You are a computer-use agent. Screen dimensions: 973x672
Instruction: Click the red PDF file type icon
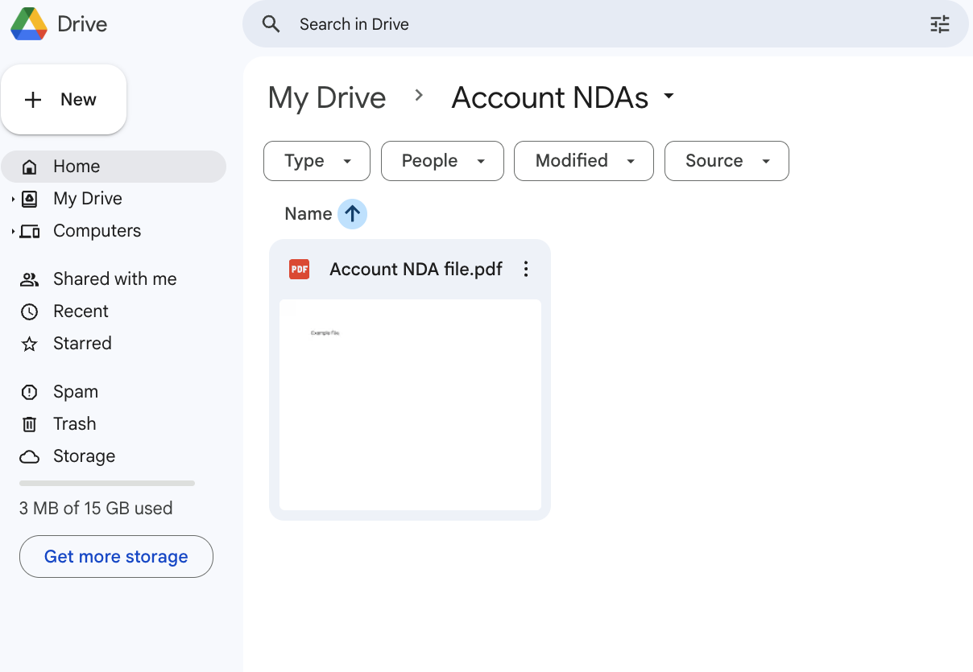[x=299, y=269]
